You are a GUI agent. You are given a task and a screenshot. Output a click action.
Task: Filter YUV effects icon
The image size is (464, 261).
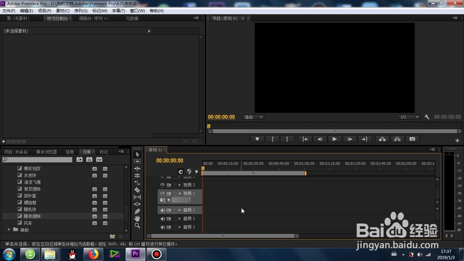click(99, 159)
